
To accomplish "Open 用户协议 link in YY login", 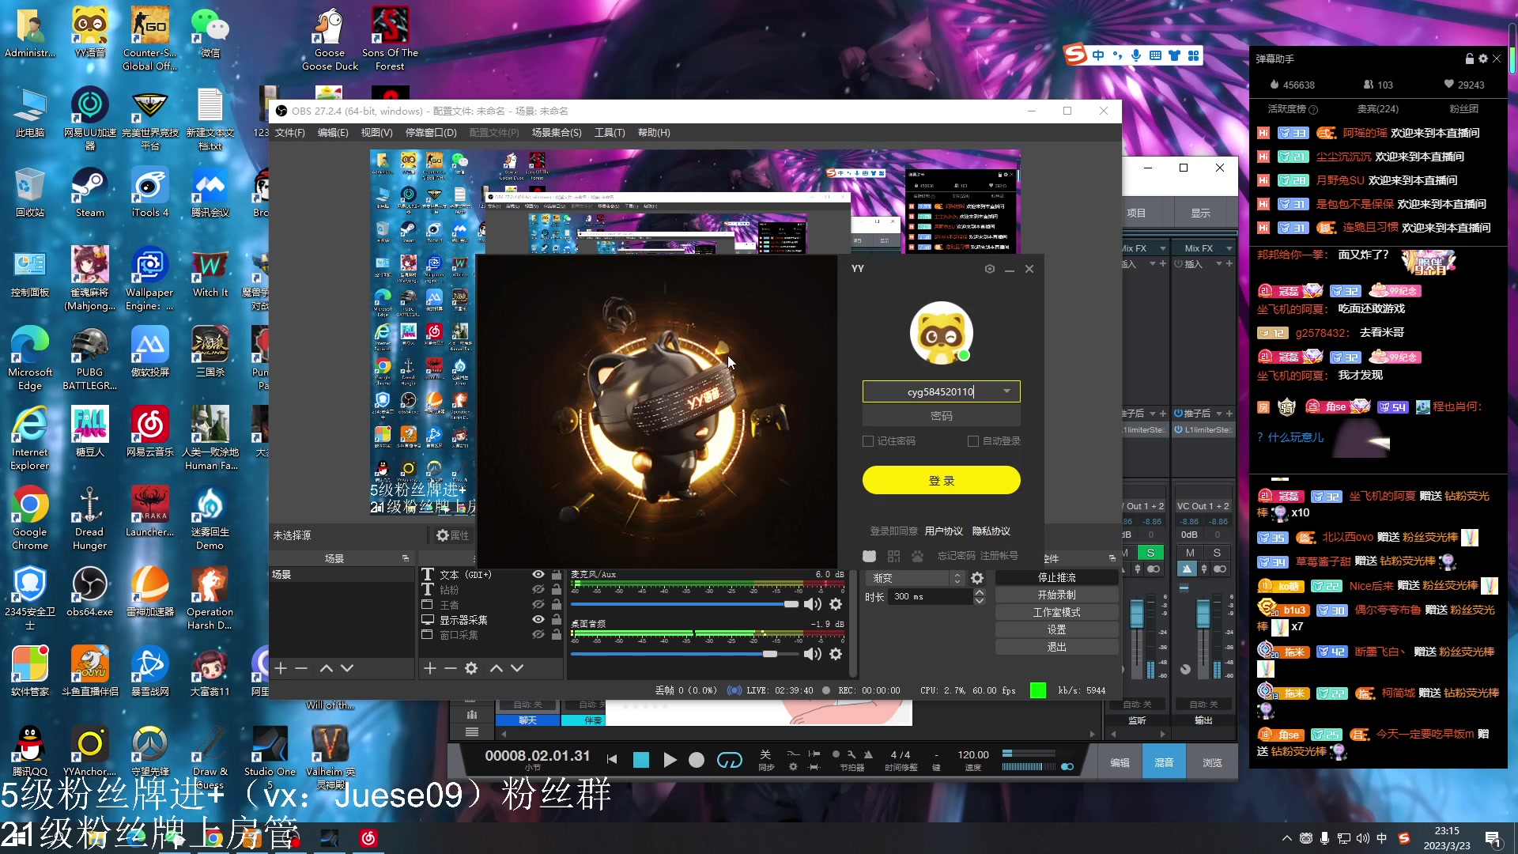I will [x=944, y=531].
